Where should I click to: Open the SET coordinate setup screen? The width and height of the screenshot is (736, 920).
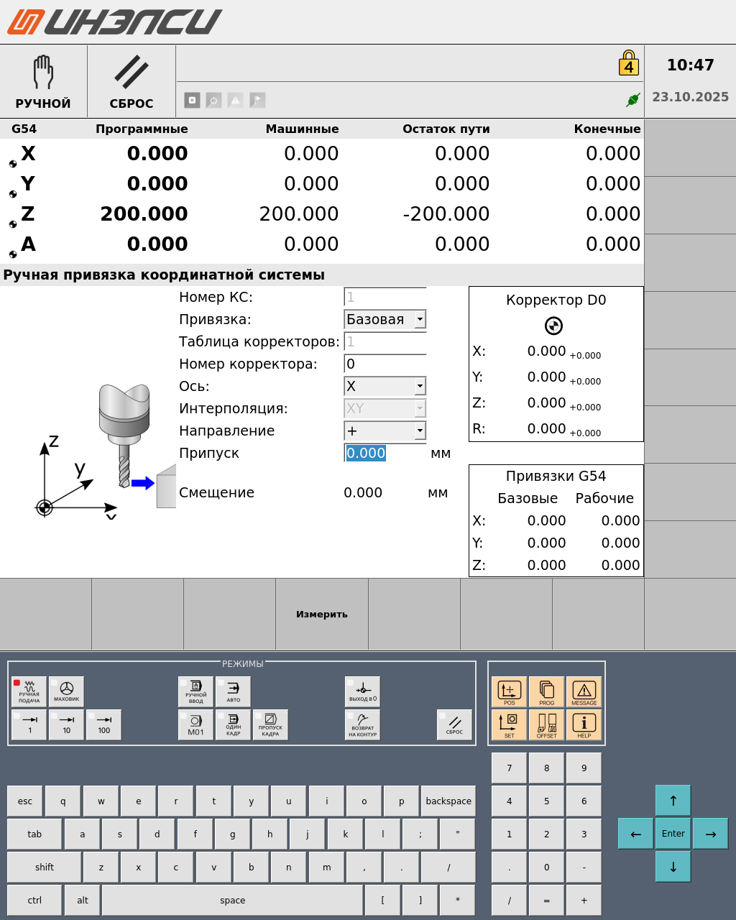click(x=510, y=724)
